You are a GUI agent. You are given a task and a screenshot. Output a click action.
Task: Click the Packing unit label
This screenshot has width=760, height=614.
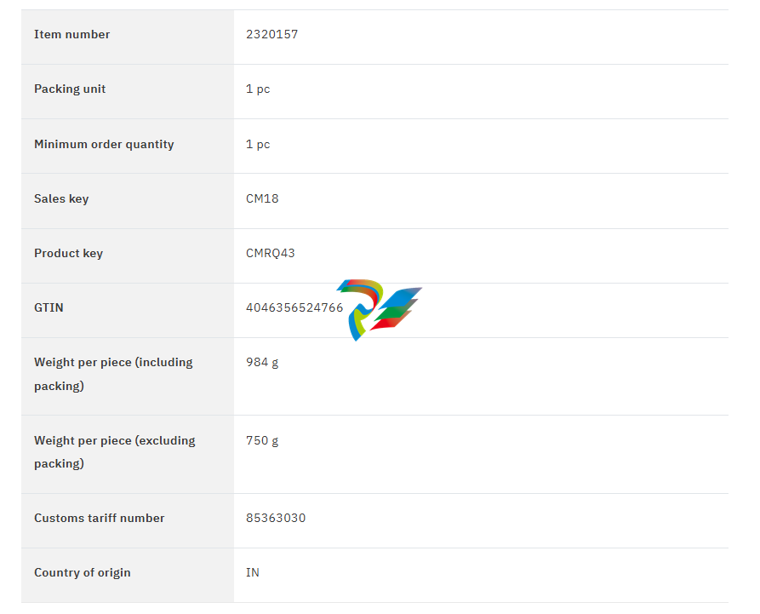pyautogui.click(x=70, y=89)
